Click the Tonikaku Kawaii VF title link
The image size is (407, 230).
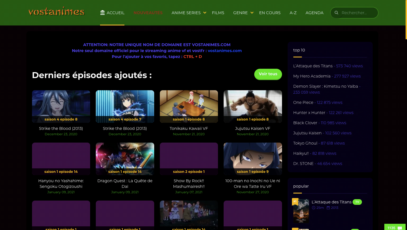point(189,128)
